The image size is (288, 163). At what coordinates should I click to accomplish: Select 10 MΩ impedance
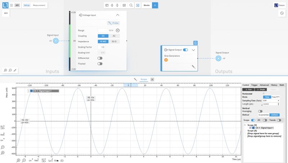pyautogui.click(x=103, y=41)
